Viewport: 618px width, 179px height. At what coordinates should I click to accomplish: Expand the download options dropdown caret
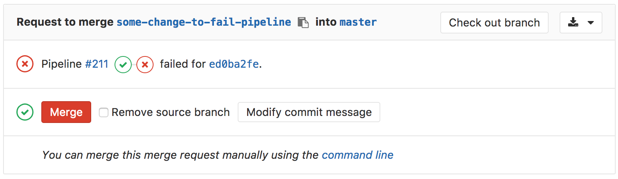click(x=591, y=23)
